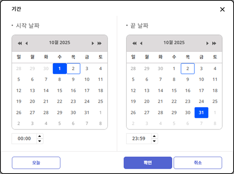
Task: Decrease the start time 00:00 with down arrow
Action: coord(40,141)
